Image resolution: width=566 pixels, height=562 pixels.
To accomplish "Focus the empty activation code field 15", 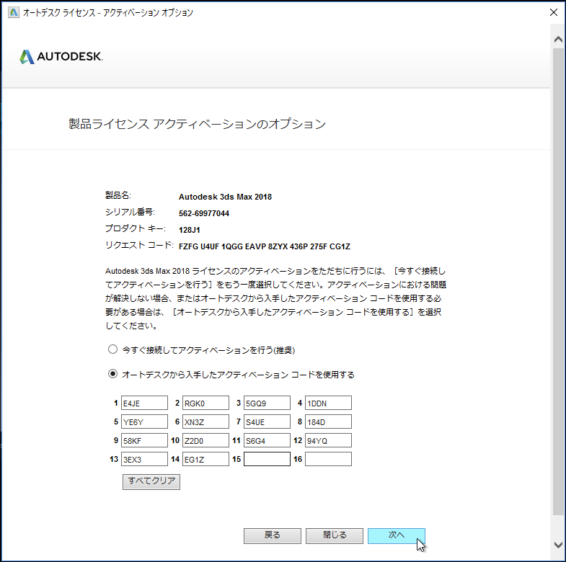I will pyautogui.click(x=267, y=459).
